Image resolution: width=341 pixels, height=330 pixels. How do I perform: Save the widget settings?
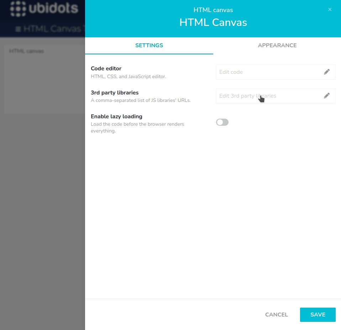pyautogui.click(x=318, y=315)
